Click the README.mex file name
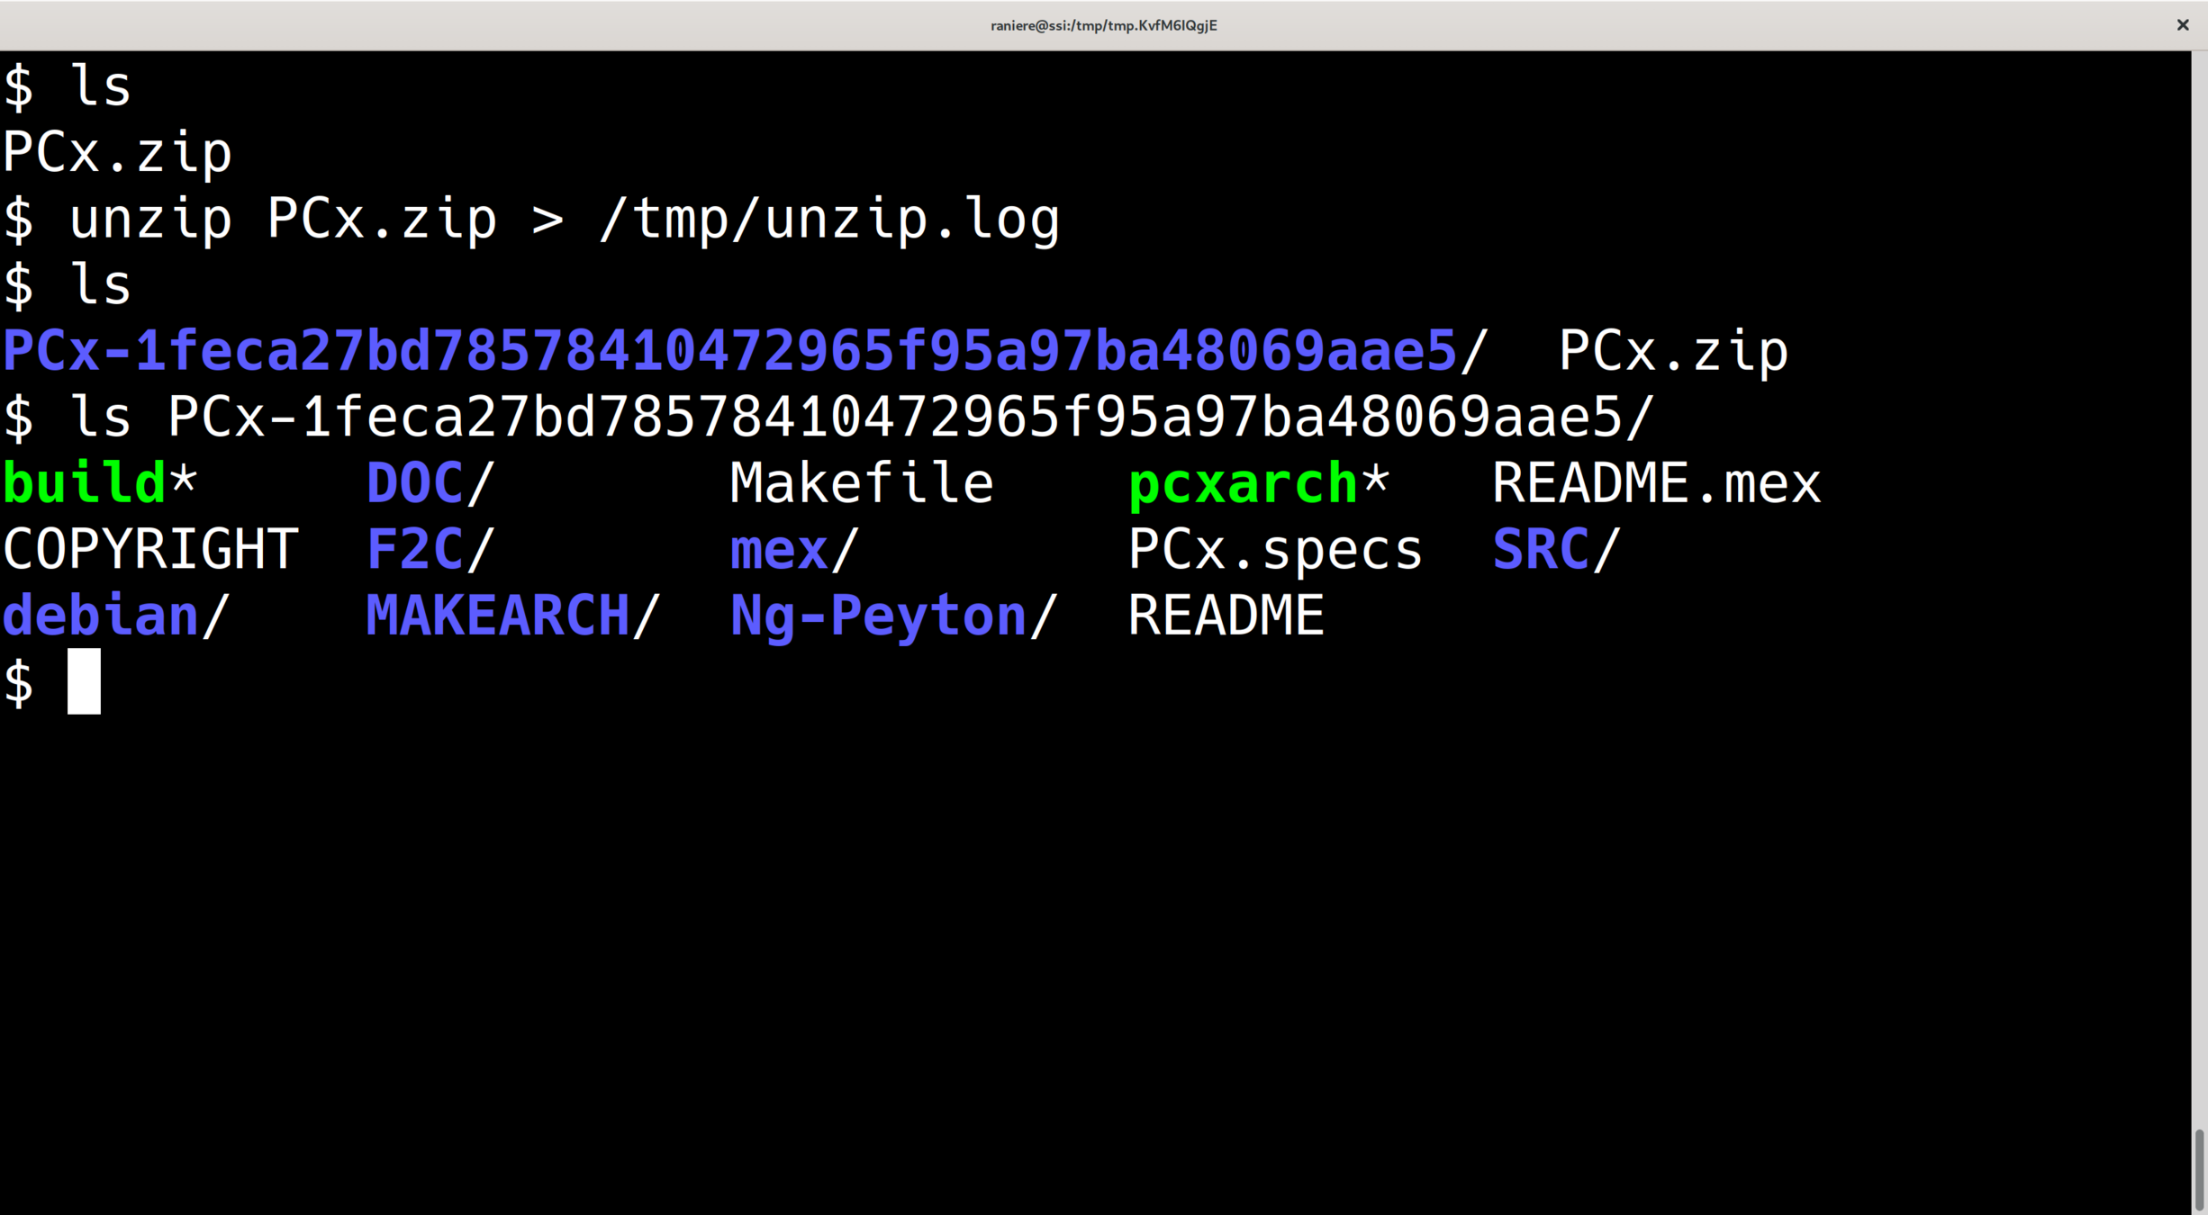 pyautogui.click(x=1656, y=483)
